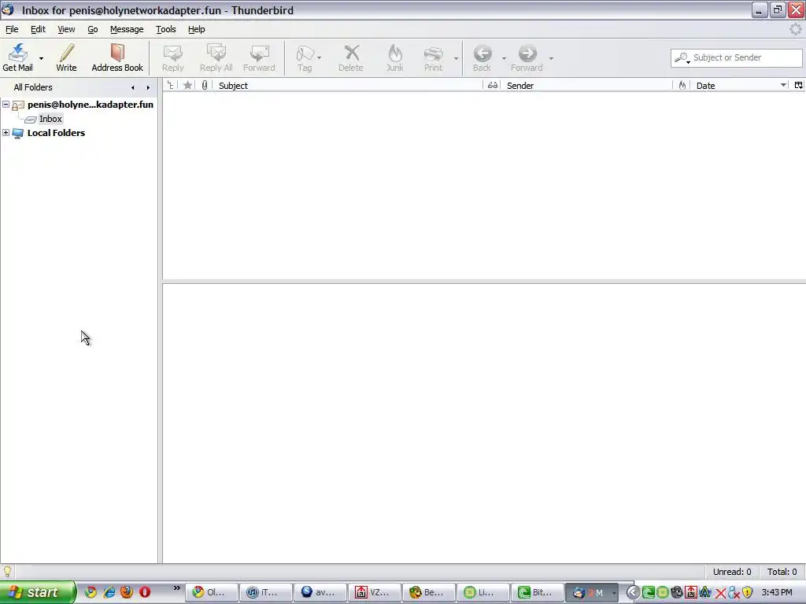Sort messages by Date column
The width and height of the screenshot is (806, 604).
pos(740,85)
